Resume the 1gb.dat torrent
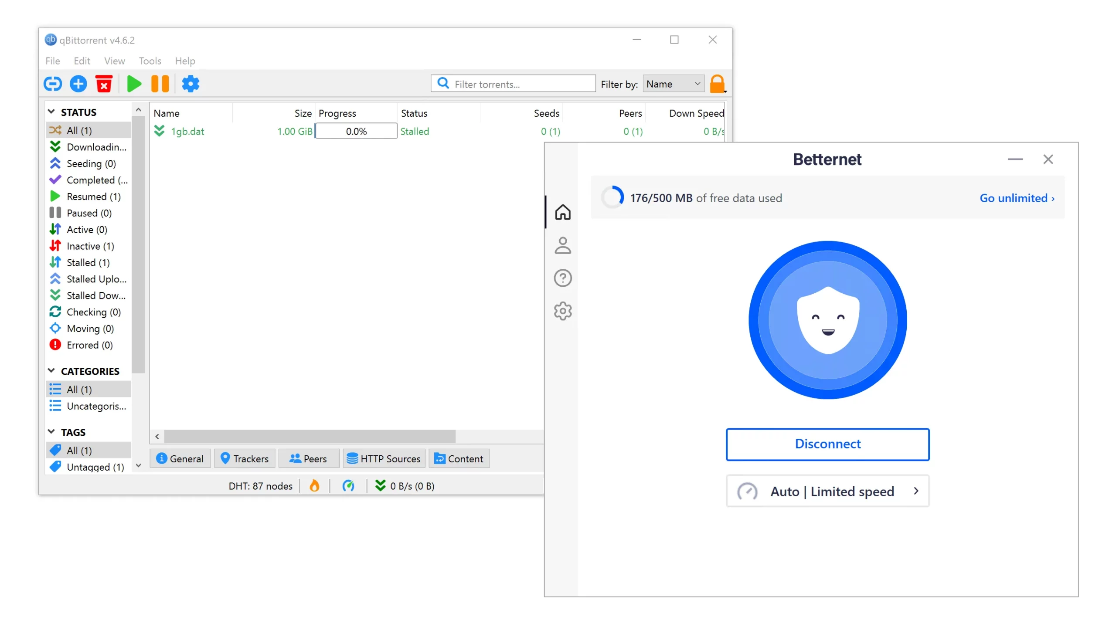Viewport: 1116px width, 617px height. pyautogui.click(x=134, y=84)
